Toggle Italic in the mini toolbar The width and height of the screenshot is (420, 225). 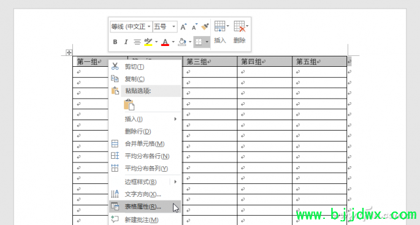click(126, 42)
